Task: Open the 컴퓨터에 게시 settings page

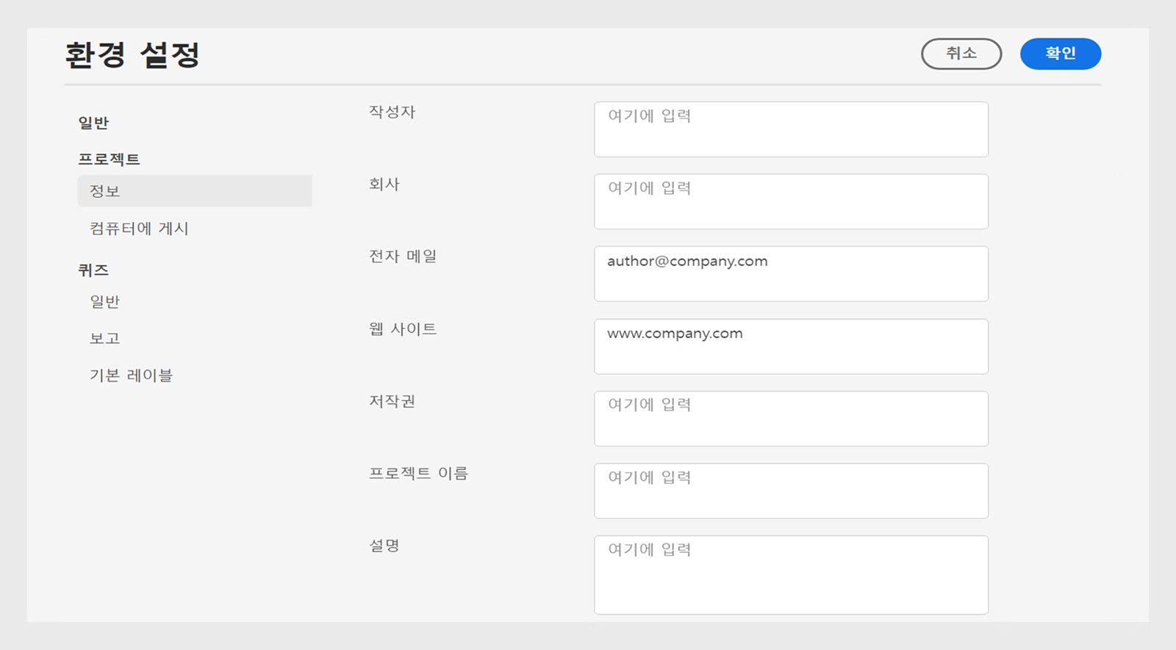Action: point(139,229)
